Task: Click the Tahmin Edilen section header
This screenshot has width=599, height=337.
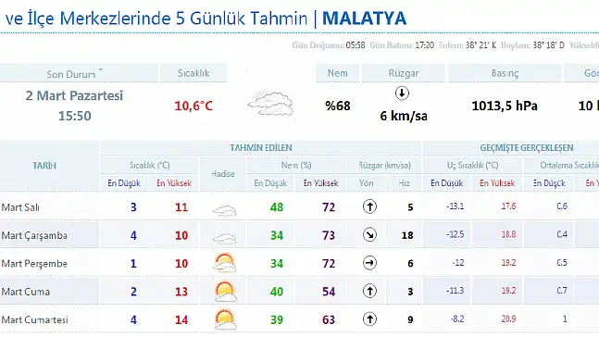Action: click(x=260, y=148)
